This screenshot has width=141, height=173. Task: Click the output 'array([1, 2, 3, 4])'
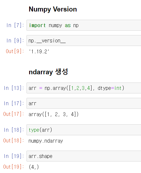pos(53,114)
